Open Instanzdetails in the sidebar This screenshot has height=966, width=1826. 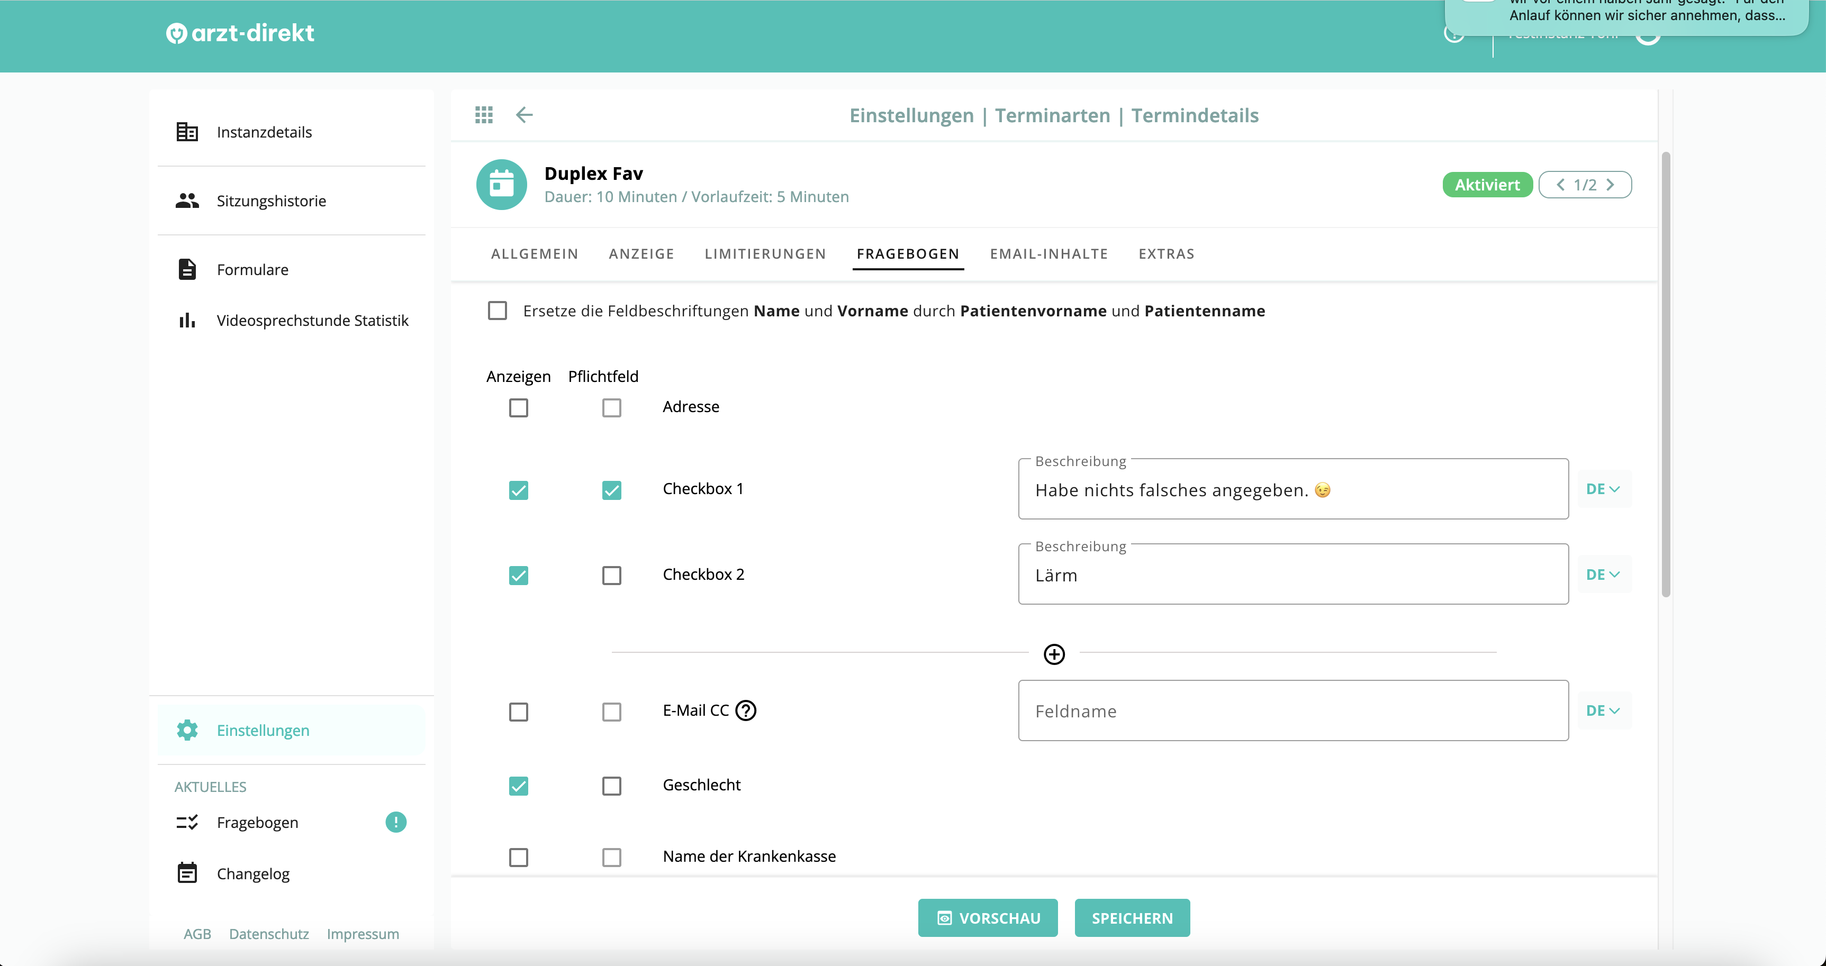point(291,132)
